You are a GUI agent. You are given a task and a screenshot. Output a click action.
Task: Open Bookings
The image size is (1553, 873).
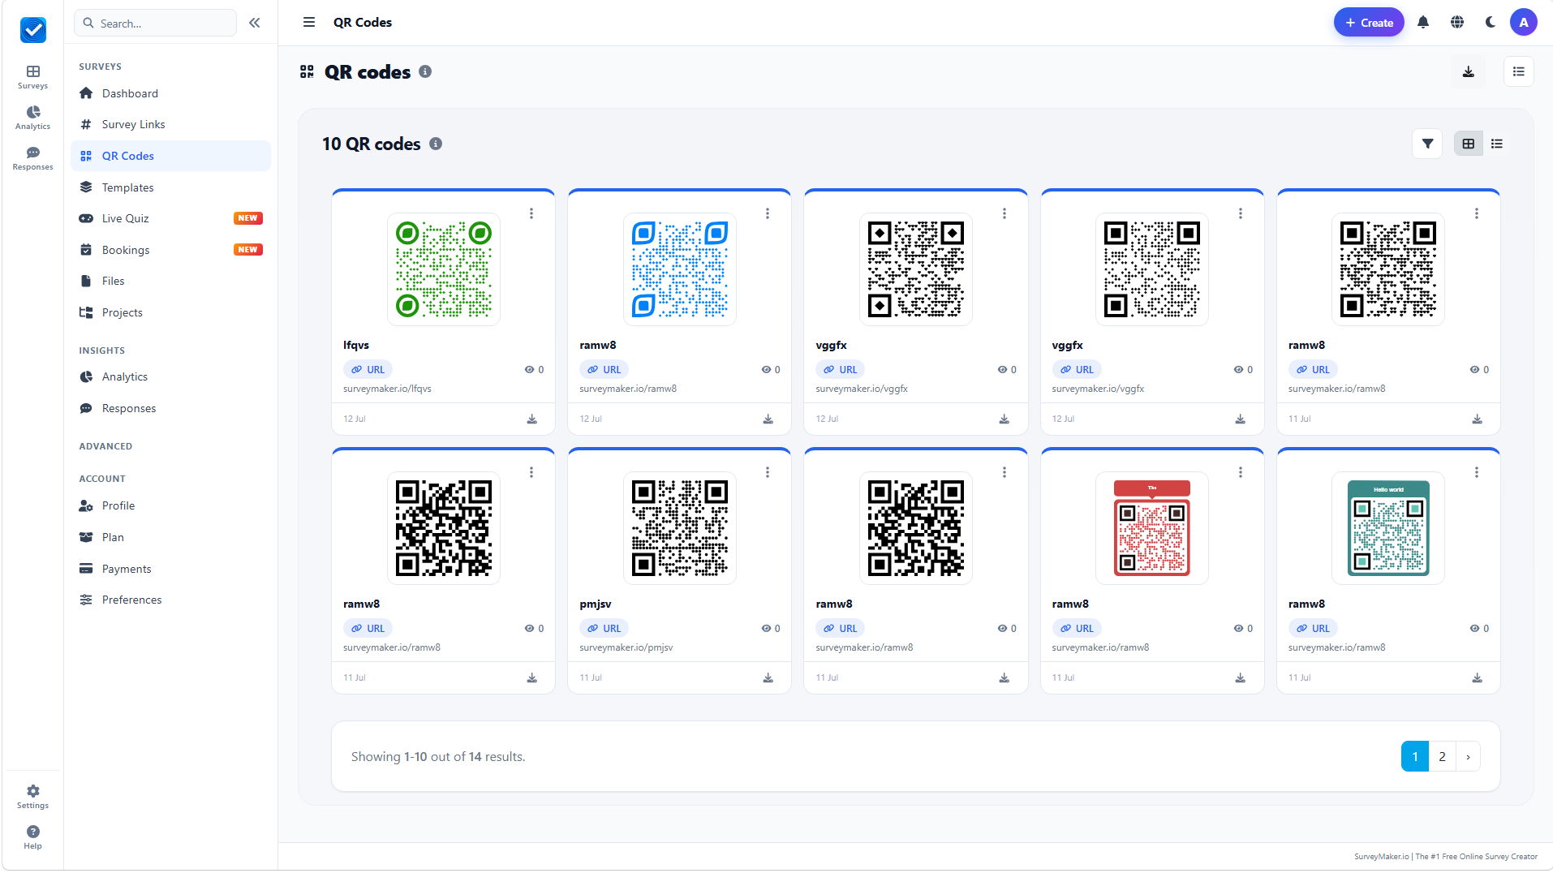point(170,250)
